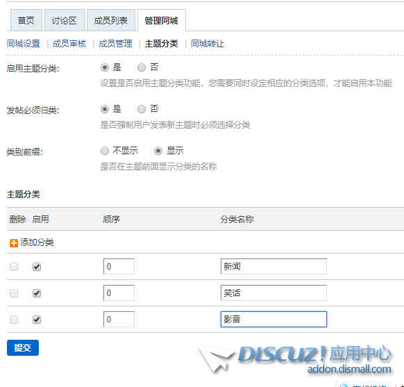Viewport: 404px width, 387px height.
Task: Check the delete box for 影音 row
Action: tap(14, 320)
